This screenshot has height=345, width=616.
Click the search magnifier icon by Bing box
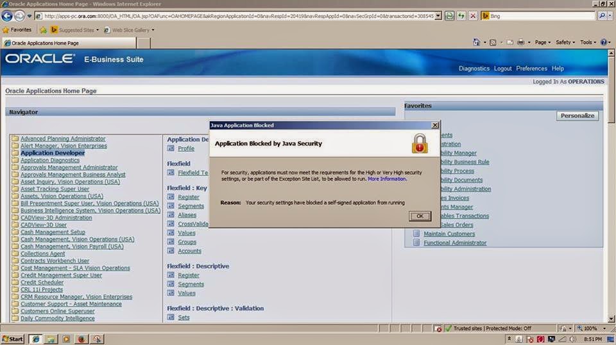click(x=602, y=16)
